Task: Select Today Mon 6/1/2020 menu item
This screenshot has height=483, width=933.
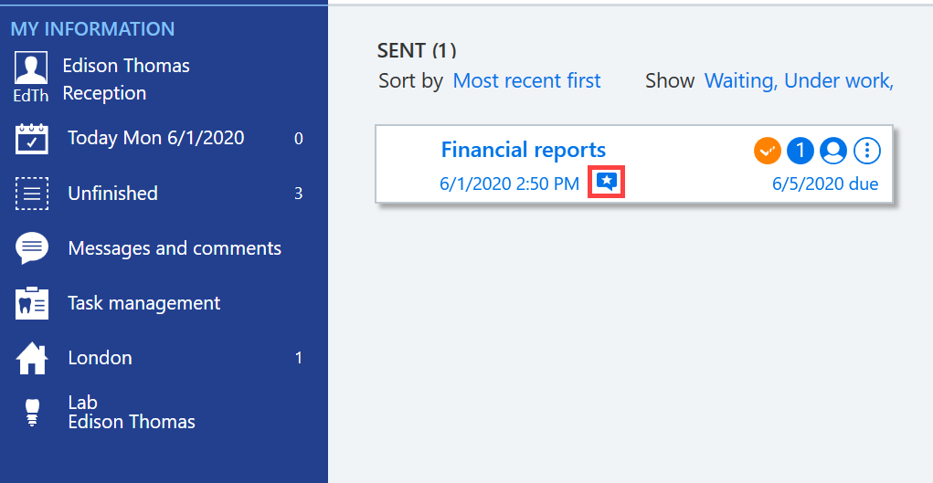Action: click(x=156, y=138)
